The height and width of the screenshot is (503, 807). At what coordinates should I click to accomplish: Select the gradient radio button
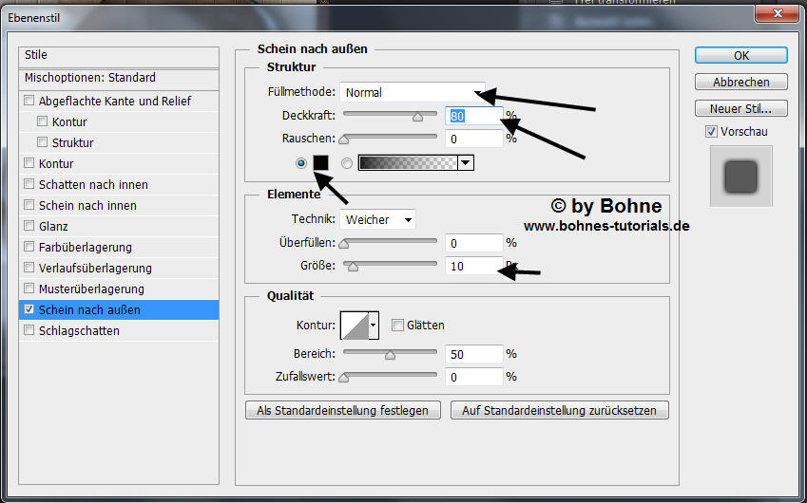click(x=346, y=163)
